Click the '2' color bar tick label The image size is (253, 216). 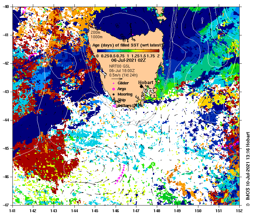(x=158, y=56)
